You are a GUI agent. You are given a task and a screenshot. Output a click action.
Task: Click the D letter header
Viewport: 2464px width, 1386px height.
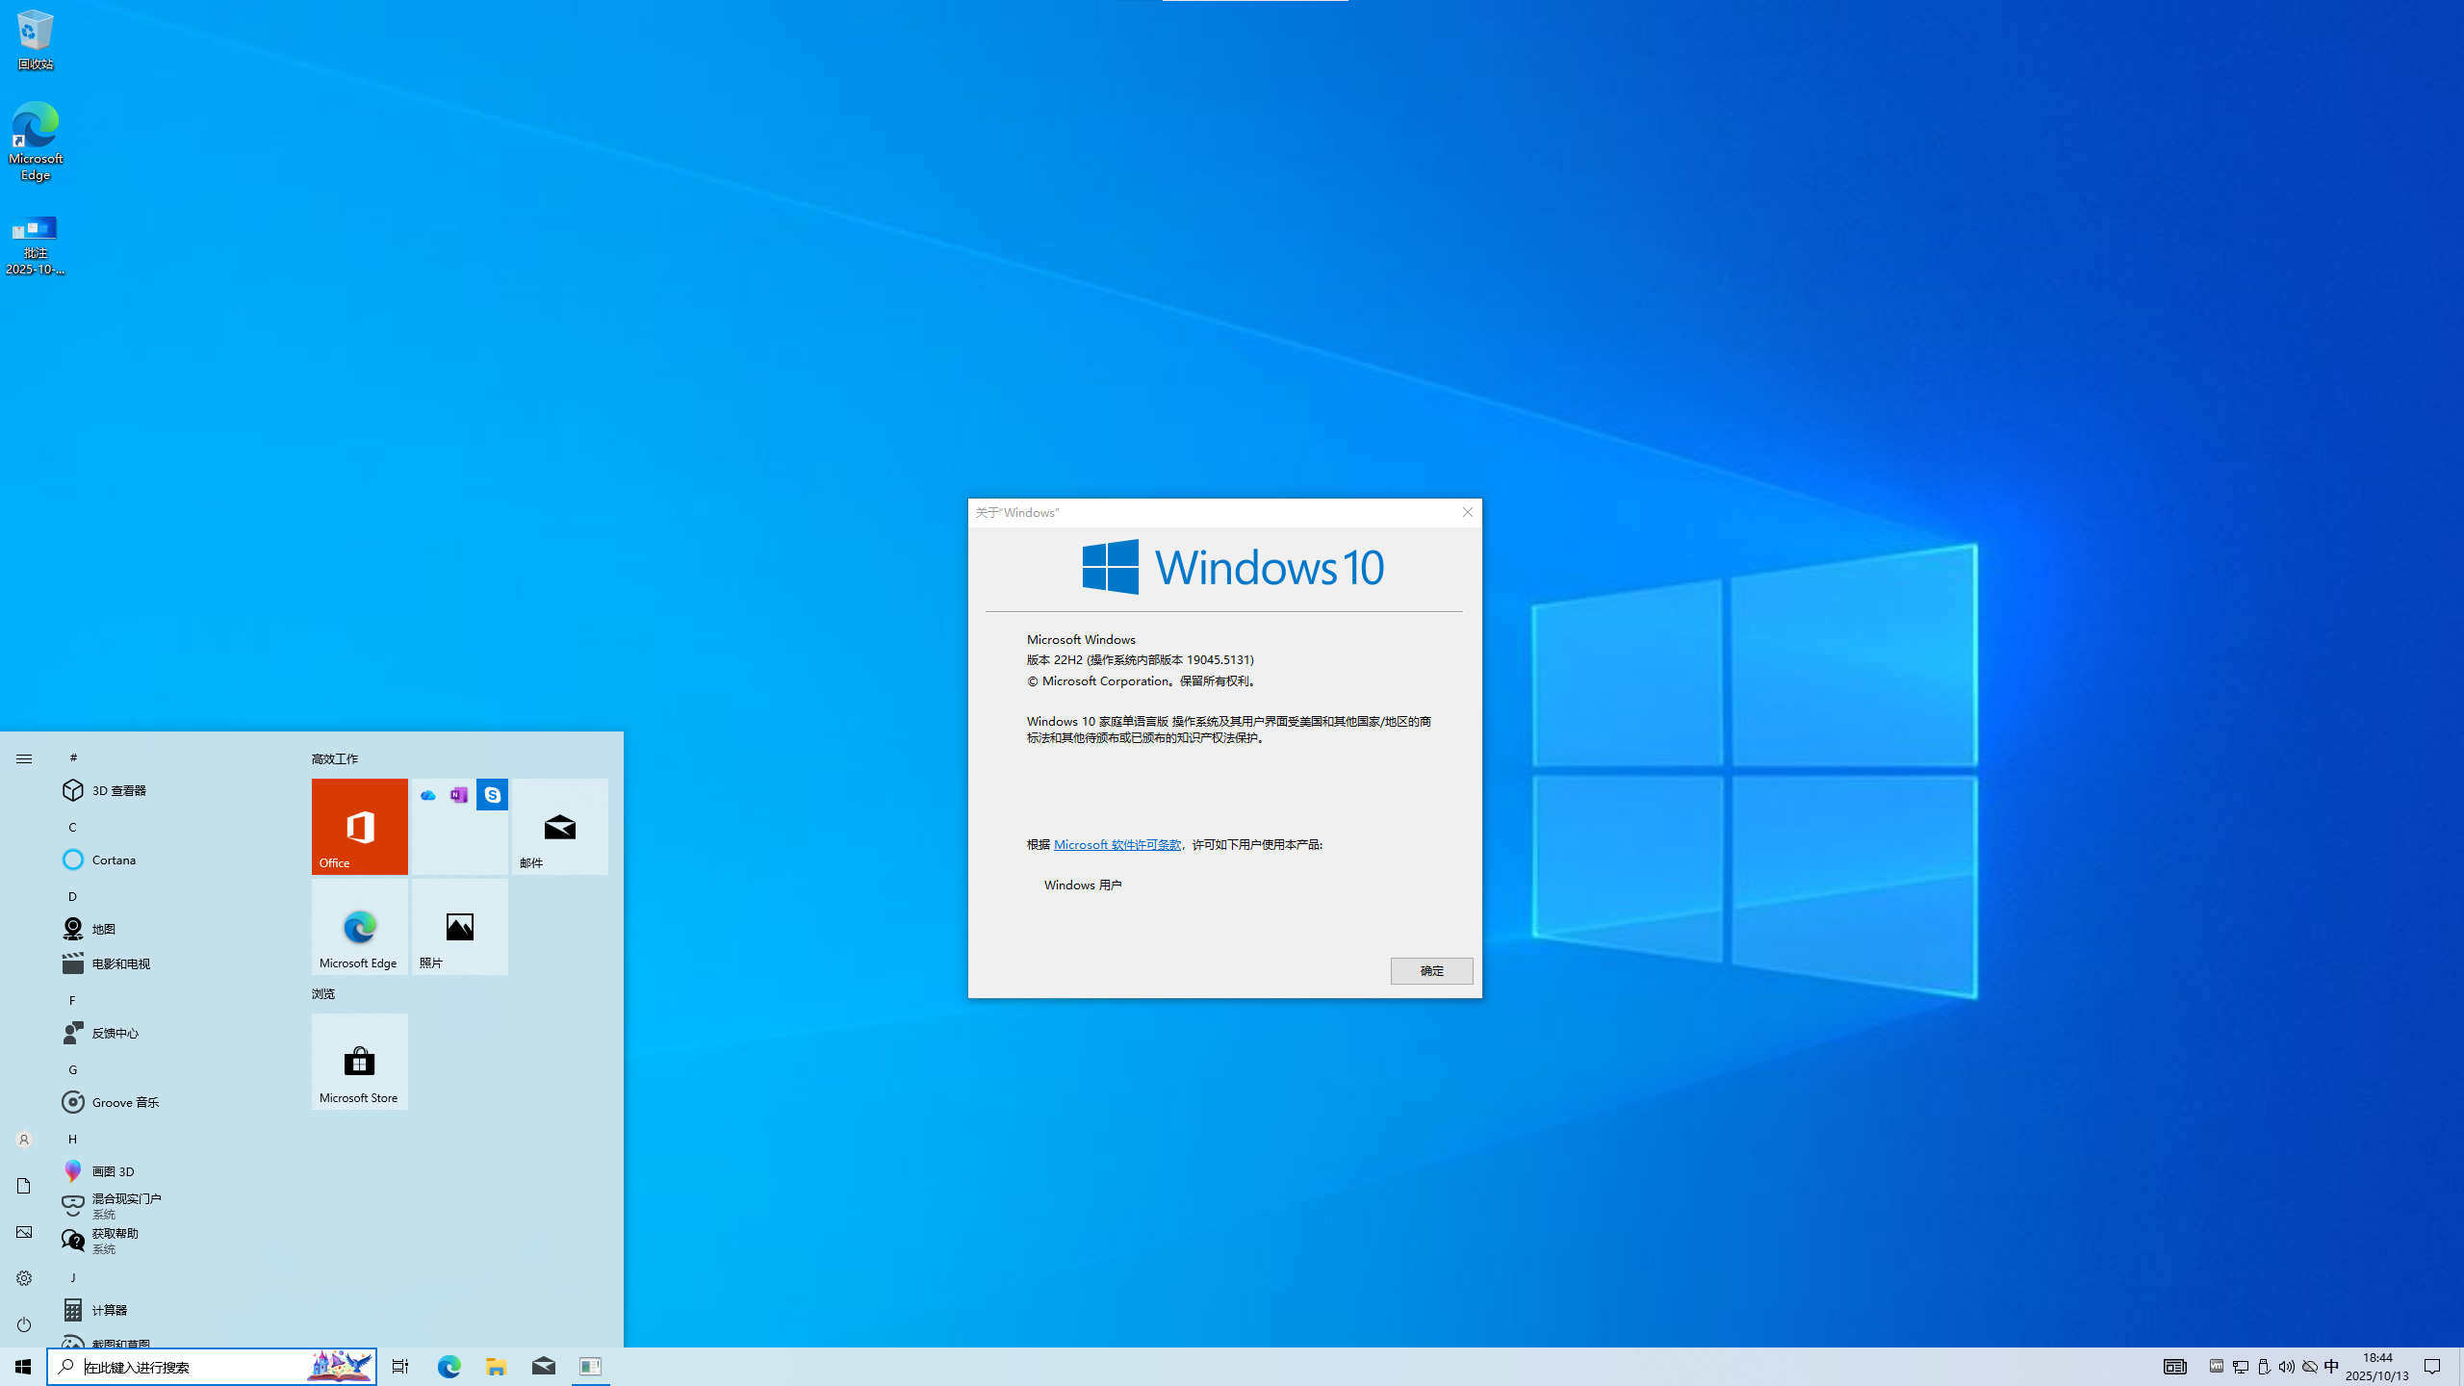click(72, 896)
